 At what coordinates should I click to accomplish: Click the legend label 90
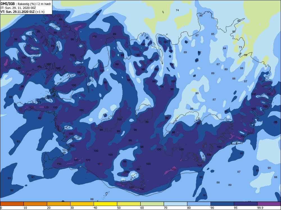coord(212,208)
